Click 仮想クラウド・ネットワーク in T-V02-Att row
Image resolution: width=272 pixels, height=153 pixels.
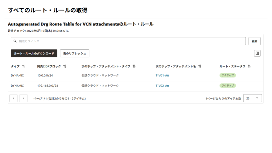coord(100,86)
